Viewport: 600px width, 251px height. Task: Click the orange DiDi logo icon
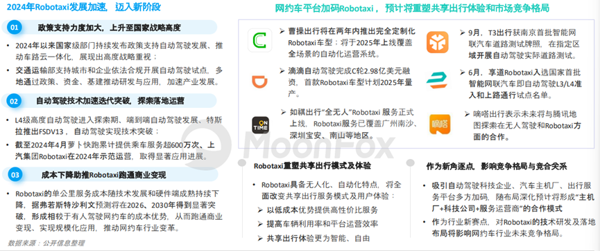click(260, 82)
